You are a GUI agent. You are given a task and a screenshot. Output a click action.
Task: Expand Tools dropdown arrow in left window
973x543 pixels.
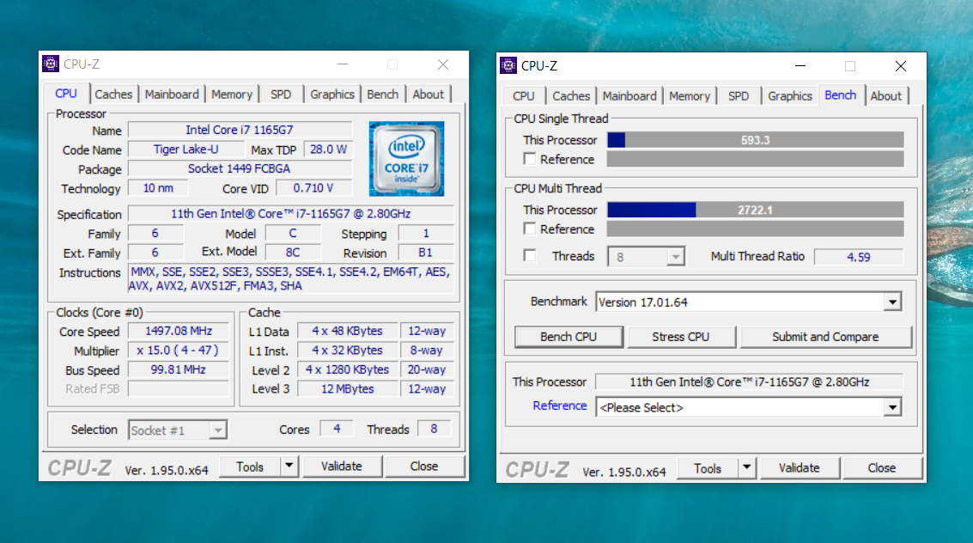click(289, 466)
